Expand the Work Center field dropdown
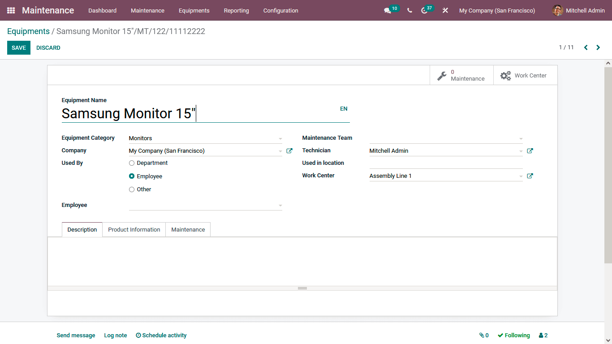 click(521, 176)
